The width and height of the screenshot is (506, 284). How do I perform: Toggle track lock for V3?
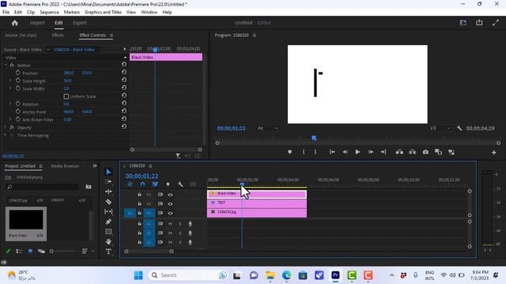point(139,195)
